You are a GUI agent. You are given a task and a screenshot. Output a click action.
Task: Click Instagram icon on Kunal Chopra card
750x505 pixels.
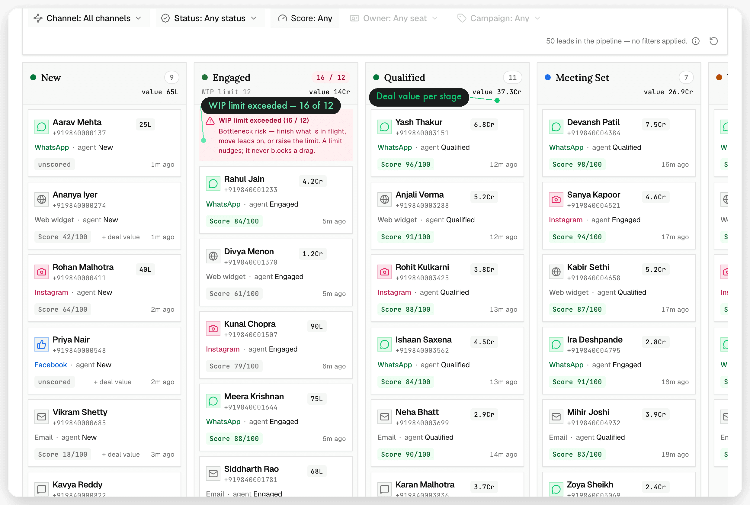coord(213,329)
